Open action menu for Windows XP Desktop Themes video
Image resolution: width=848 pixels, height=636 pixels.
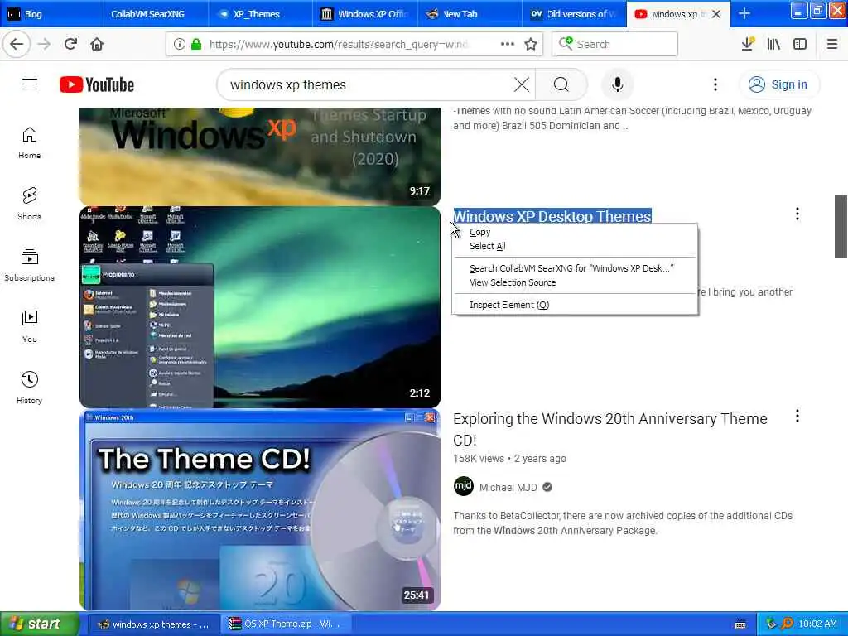pyautogui.click(x=797, y=214)
